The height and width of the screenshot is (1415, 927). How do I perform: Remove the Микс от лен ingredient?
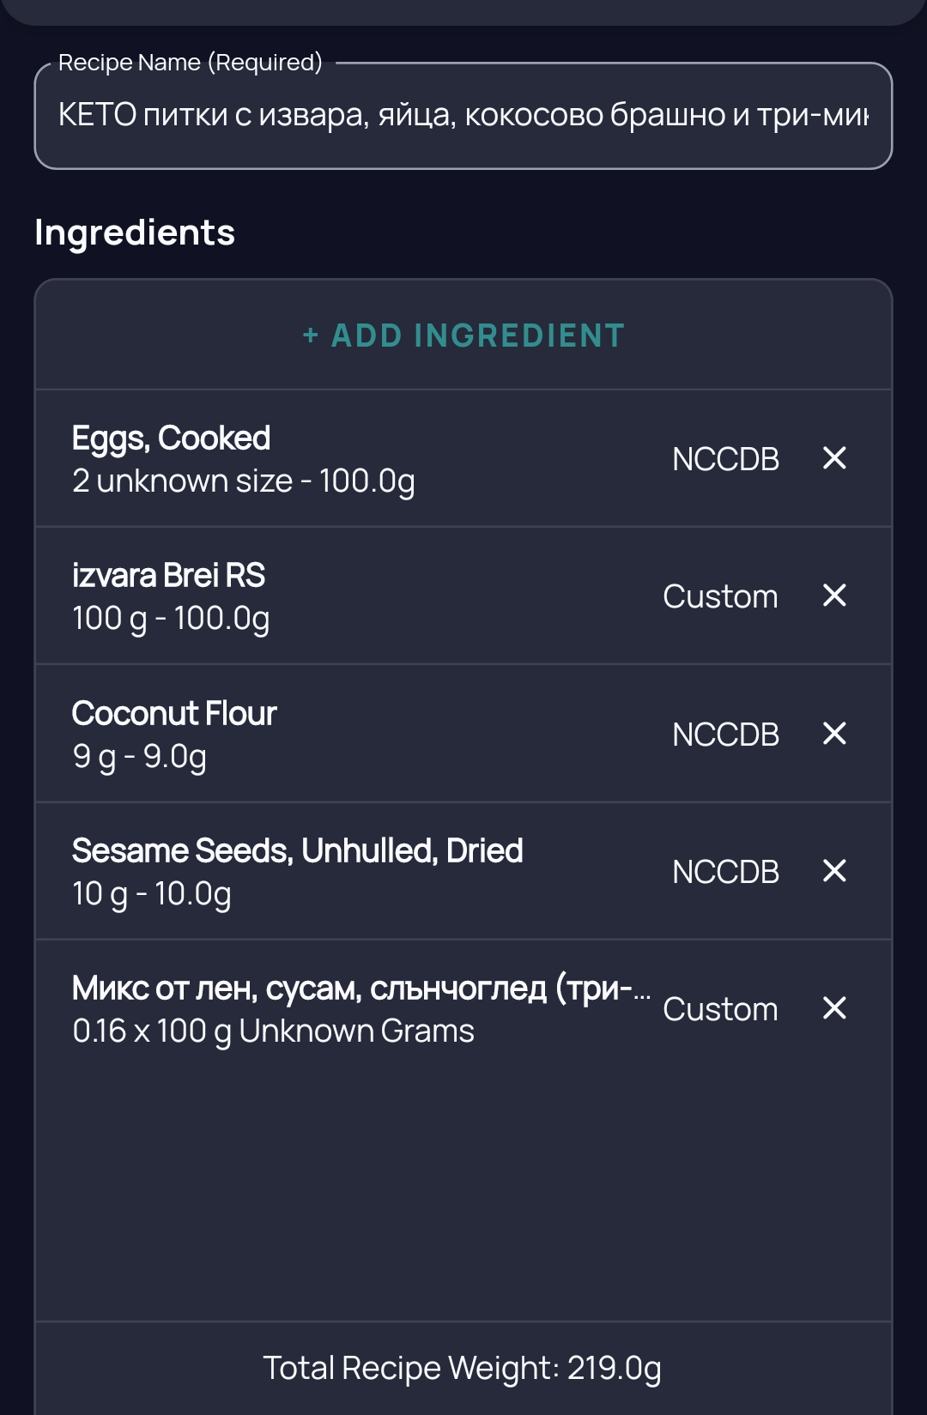[834, 1008]
